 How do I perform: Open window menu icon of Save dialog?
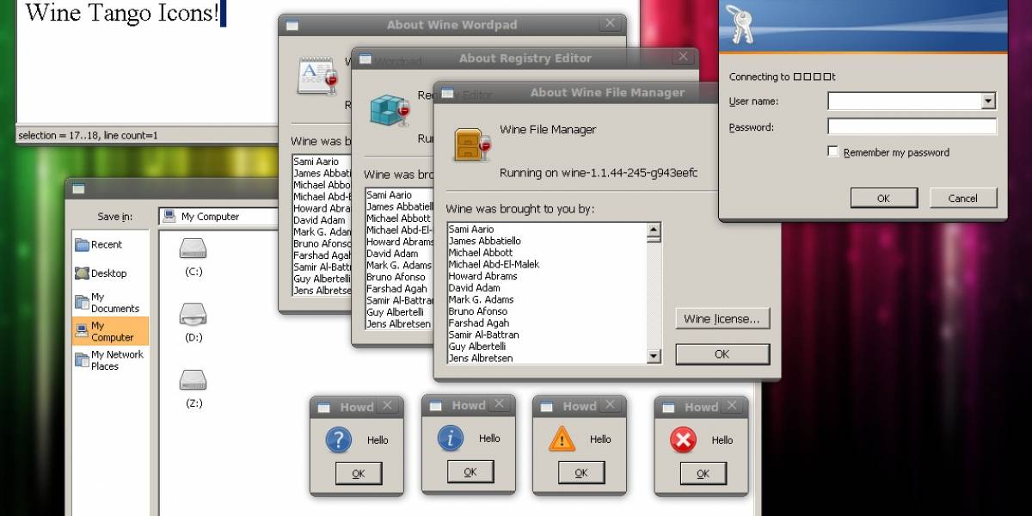pyautogui.click(x=79, y=188)
